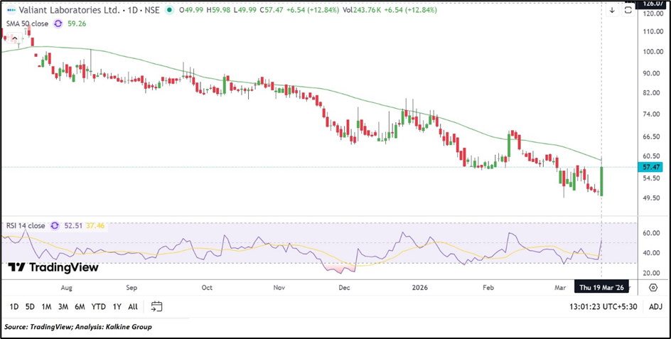Viewport: 671px width, 339px height.
Task: Click the fullscreen frame icon at top right
Action: click(628, 10)
